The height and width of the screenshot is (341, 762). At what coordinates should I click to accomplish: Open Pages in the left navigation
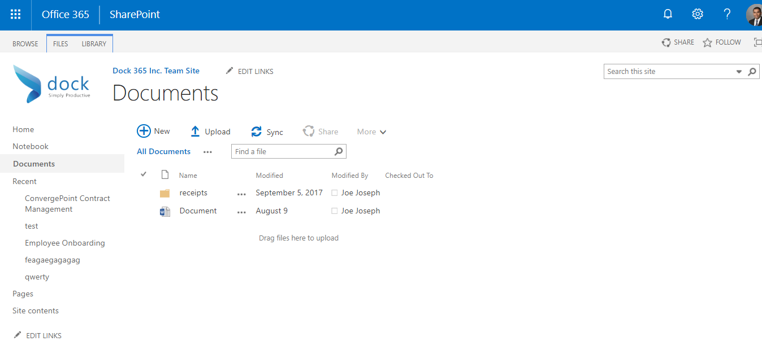pos(23,294)
